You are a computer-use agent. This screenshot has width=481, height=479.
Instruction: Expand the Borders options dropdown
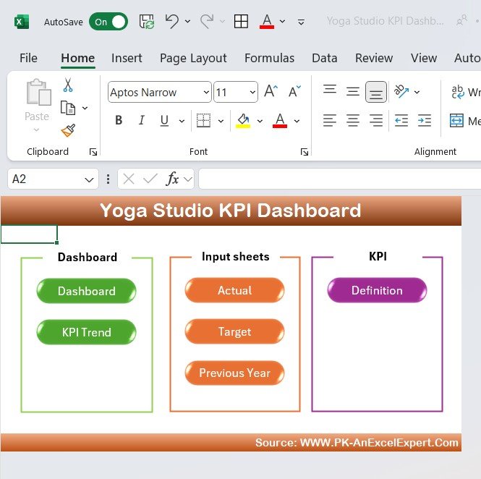click(x=221, y=121)
